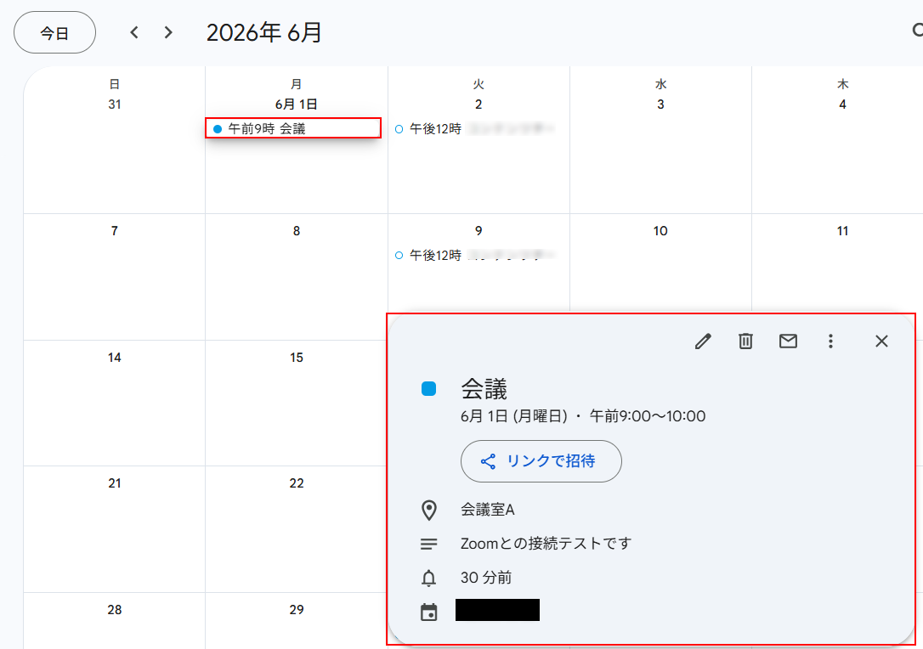Click the リンクで招待 button
This screenshot has width=923, height=649.
541,461
